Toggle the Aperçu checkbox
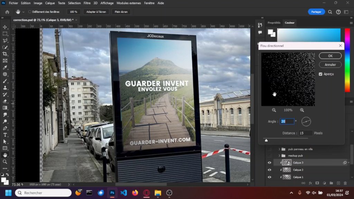Image resolution: width=354 pixels, height=199 pixels. (x=320, y=74)
